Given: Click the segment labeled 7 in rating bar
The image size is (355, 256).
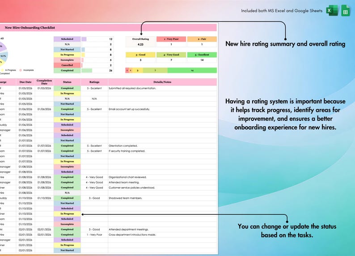Looking at the screenshot, I should pos(155,70).
